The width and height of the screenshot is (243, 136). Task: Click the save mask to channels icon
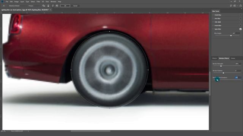pyautogui.click(x=44, y=6)
